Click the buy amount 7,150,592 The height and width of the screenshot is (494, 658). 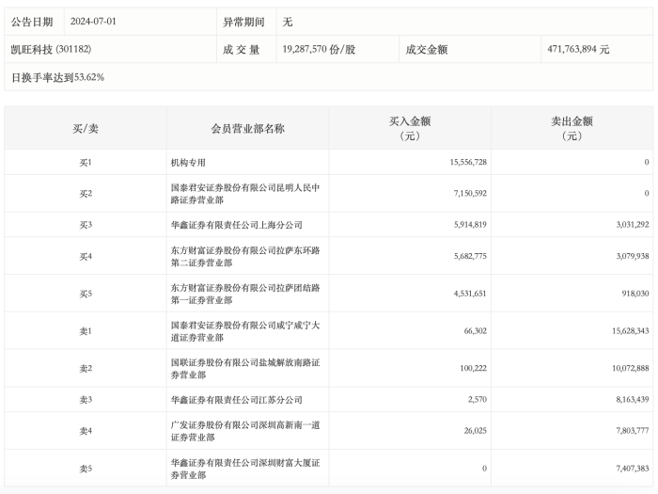coord(470,193)
